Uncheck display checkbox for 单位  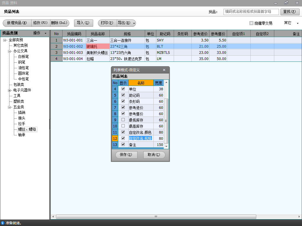click(123, 89)
